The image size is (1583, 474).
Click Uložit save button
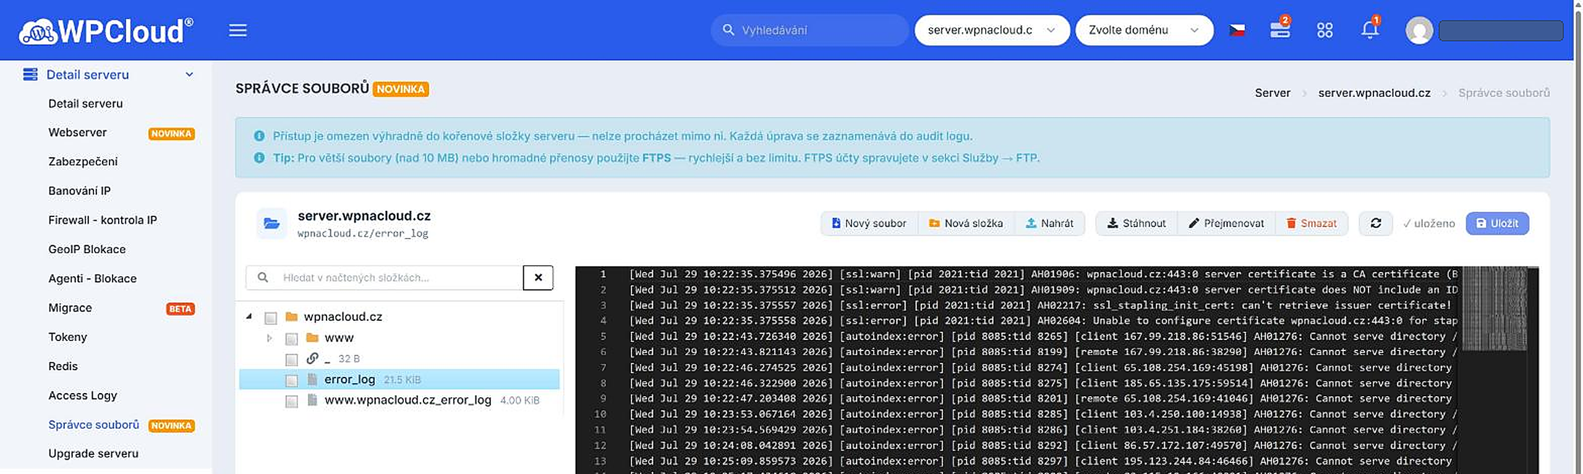click(1497, 223)
